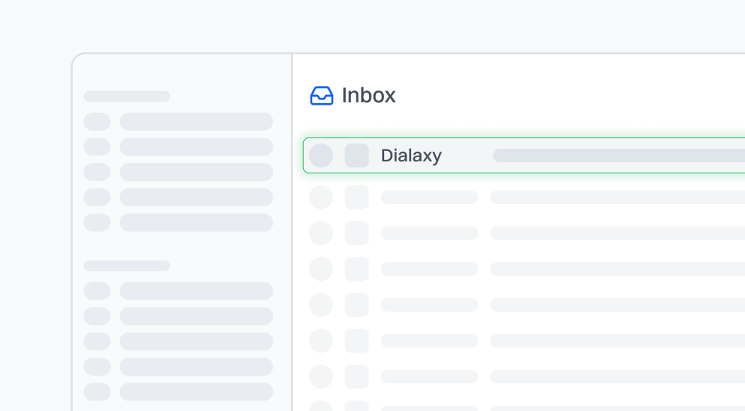Click square avatar of email directly below Dialaxy
This screenshot has width=745, height=411.
(357, 197)
